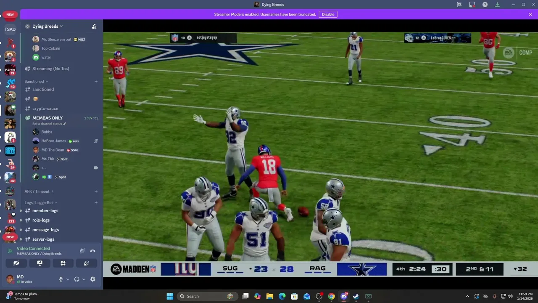Open Discord help icon
The width and height of the screenshot is (538, 303).
pos(485,5)
